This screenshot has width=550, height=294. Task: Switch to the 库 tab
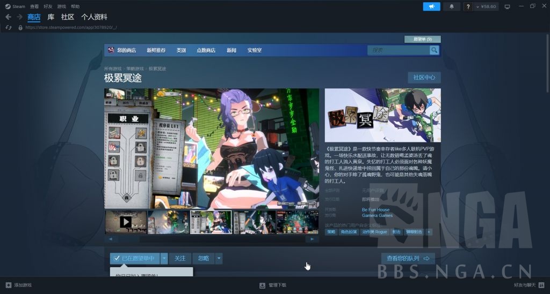click(51, 17)
